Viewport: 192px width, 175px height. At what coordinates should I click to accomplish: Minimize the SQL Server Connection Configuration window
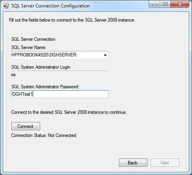[x=155, y=4]
